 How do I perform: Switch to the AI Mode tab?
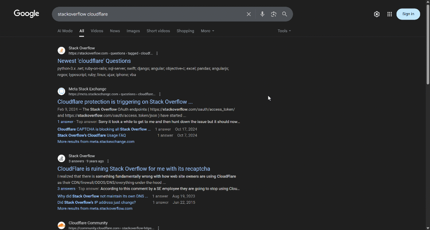65,31
